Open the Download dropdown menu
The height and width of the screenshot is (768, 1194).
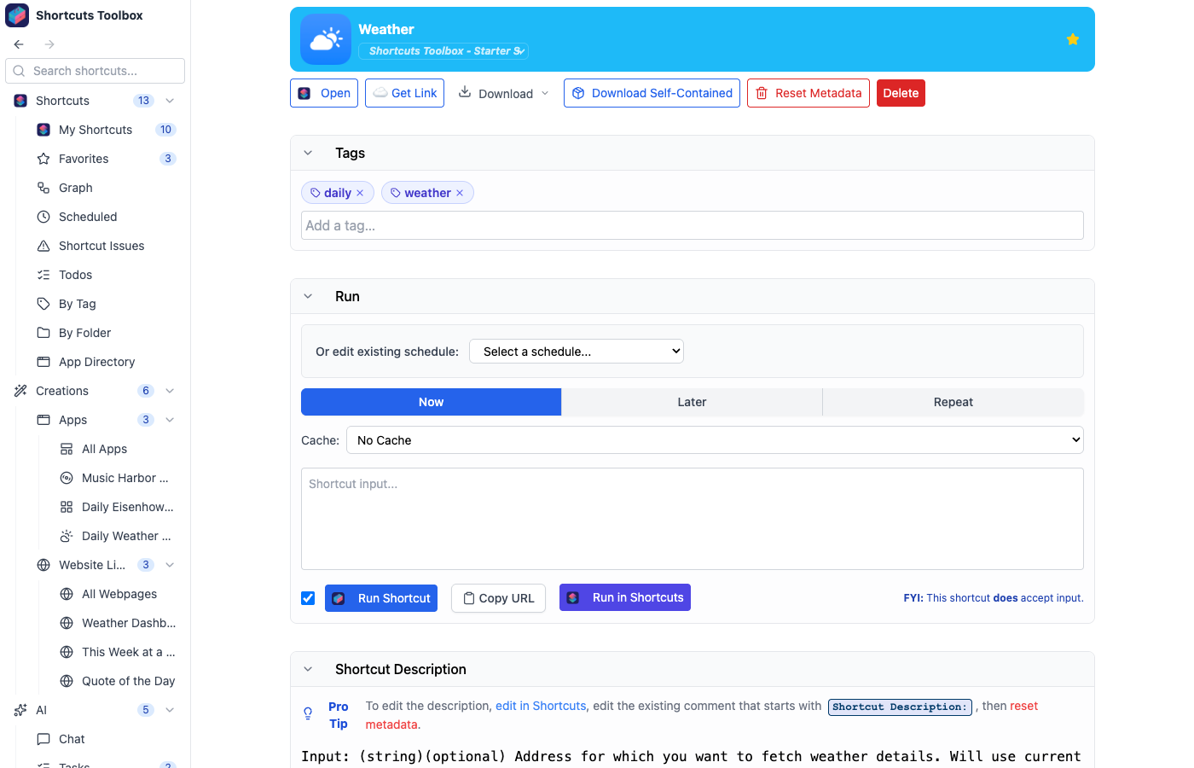tap(504, 93)
